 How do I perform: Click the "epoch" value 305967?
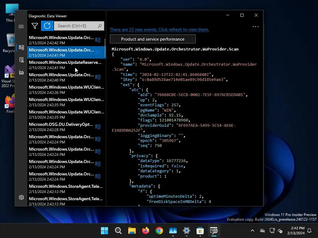click(169, 141)
